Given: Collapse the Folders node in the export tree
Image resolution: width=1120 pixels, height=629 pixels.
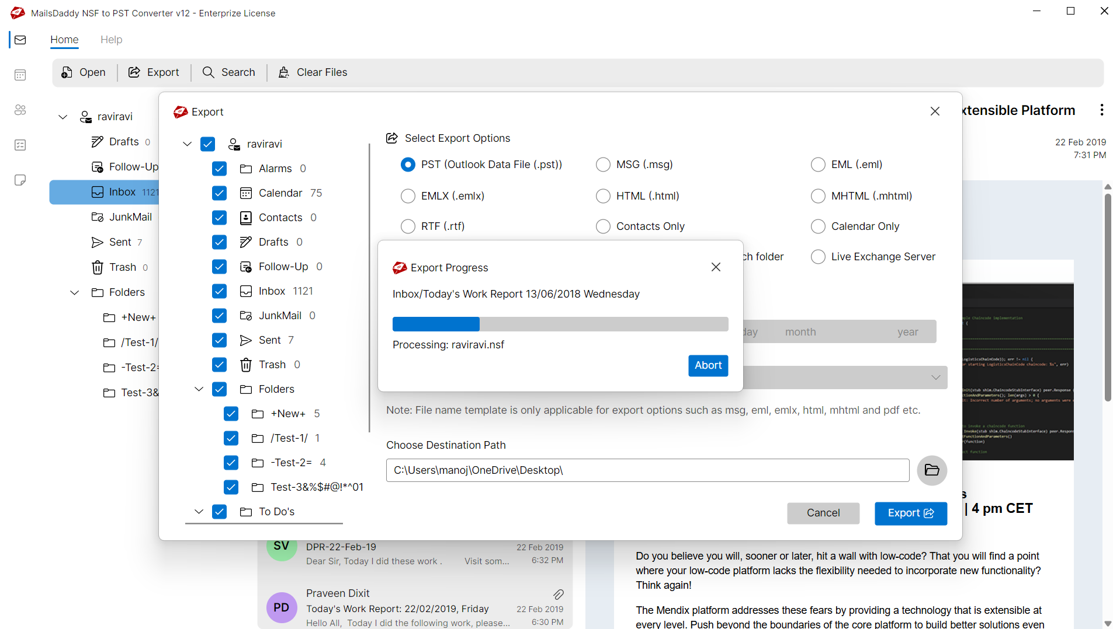Looking at the screenshot, I should [x=199, y=389].
